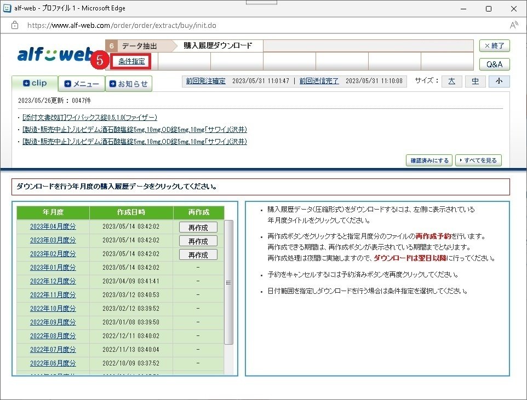
Task: Select the 大 font size option
Action: 451,81
